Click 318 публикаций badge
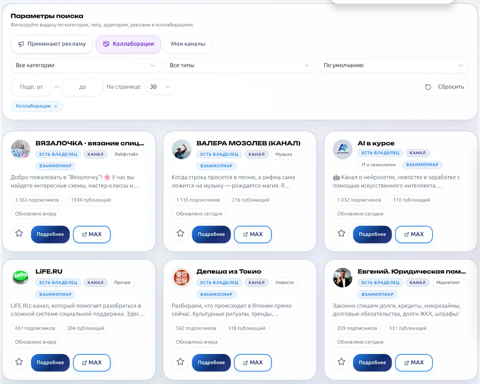The height and width of the screenshot is (384, 480). point(247,328)
